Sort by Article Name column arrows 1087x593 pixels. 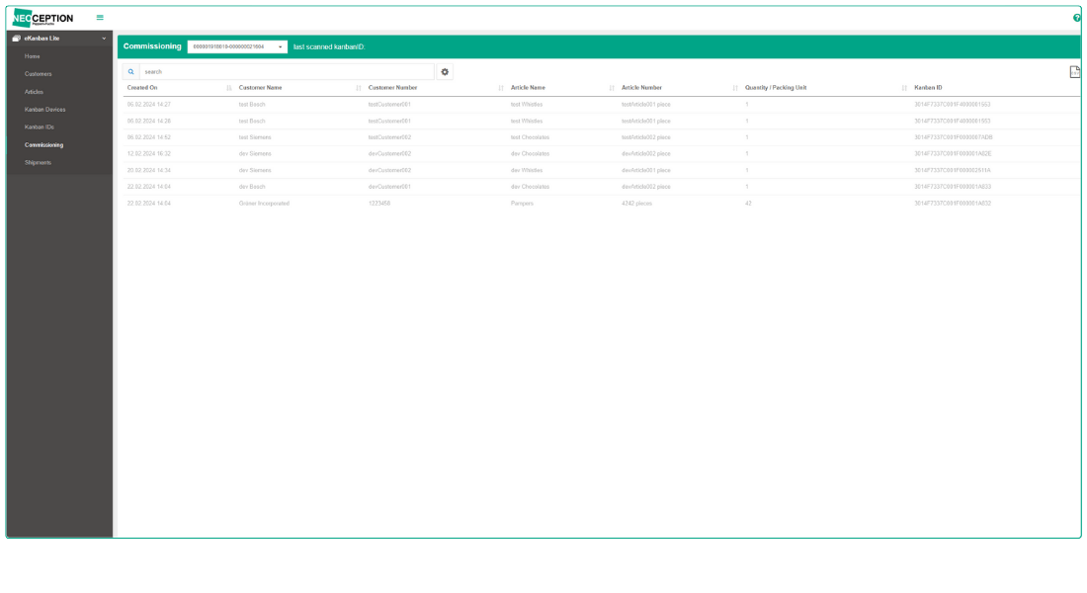tap(612, 88)
